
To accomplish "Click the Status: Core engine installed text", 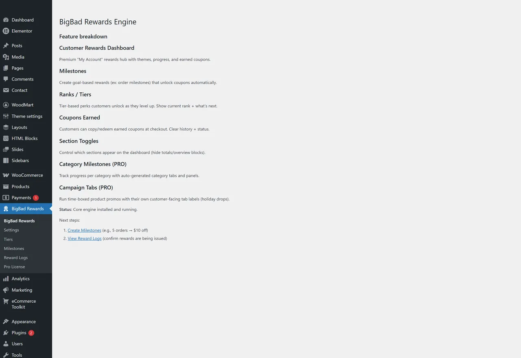I will (99, 210).
